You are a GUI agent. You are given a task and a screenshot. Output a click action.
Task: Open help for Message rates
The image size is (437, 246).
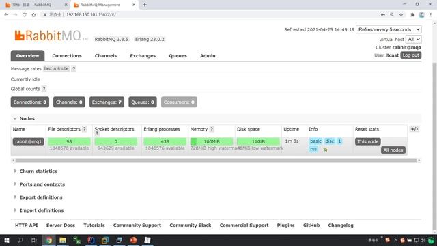tap(74, 68)
